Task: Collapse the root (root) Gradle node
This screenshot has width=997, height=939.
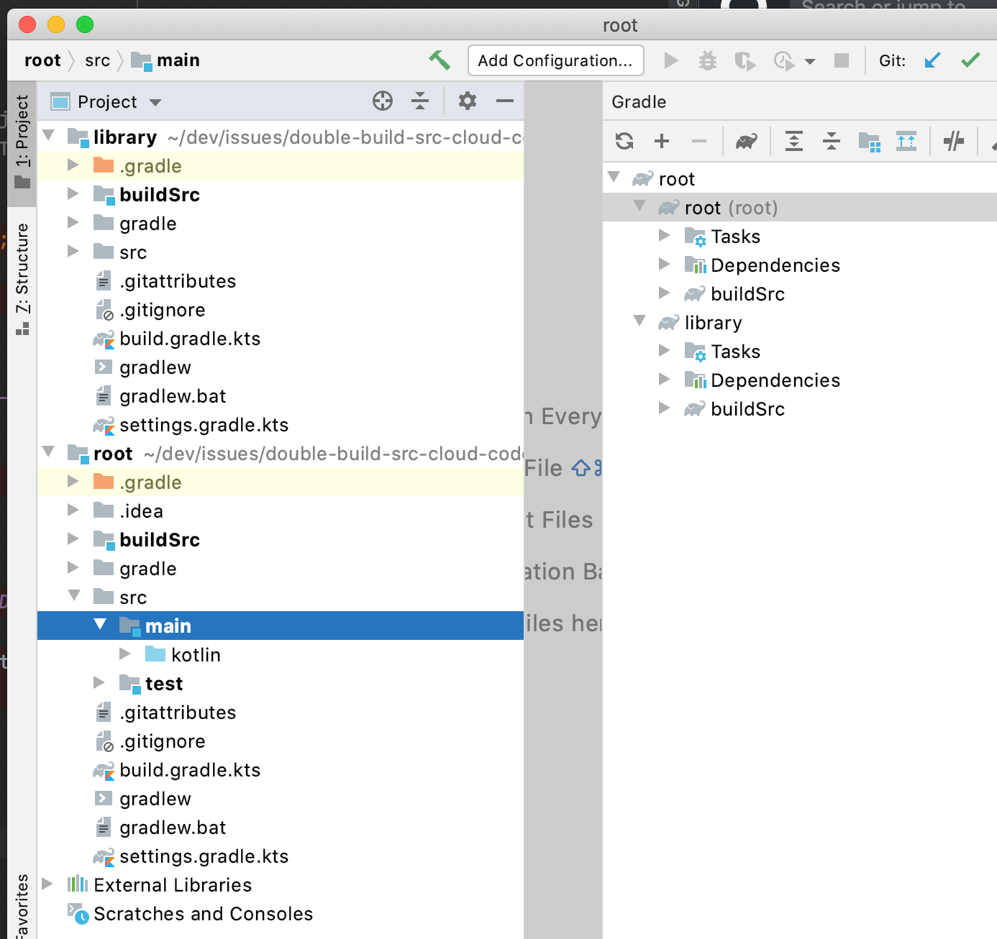Action: (639, 207)
